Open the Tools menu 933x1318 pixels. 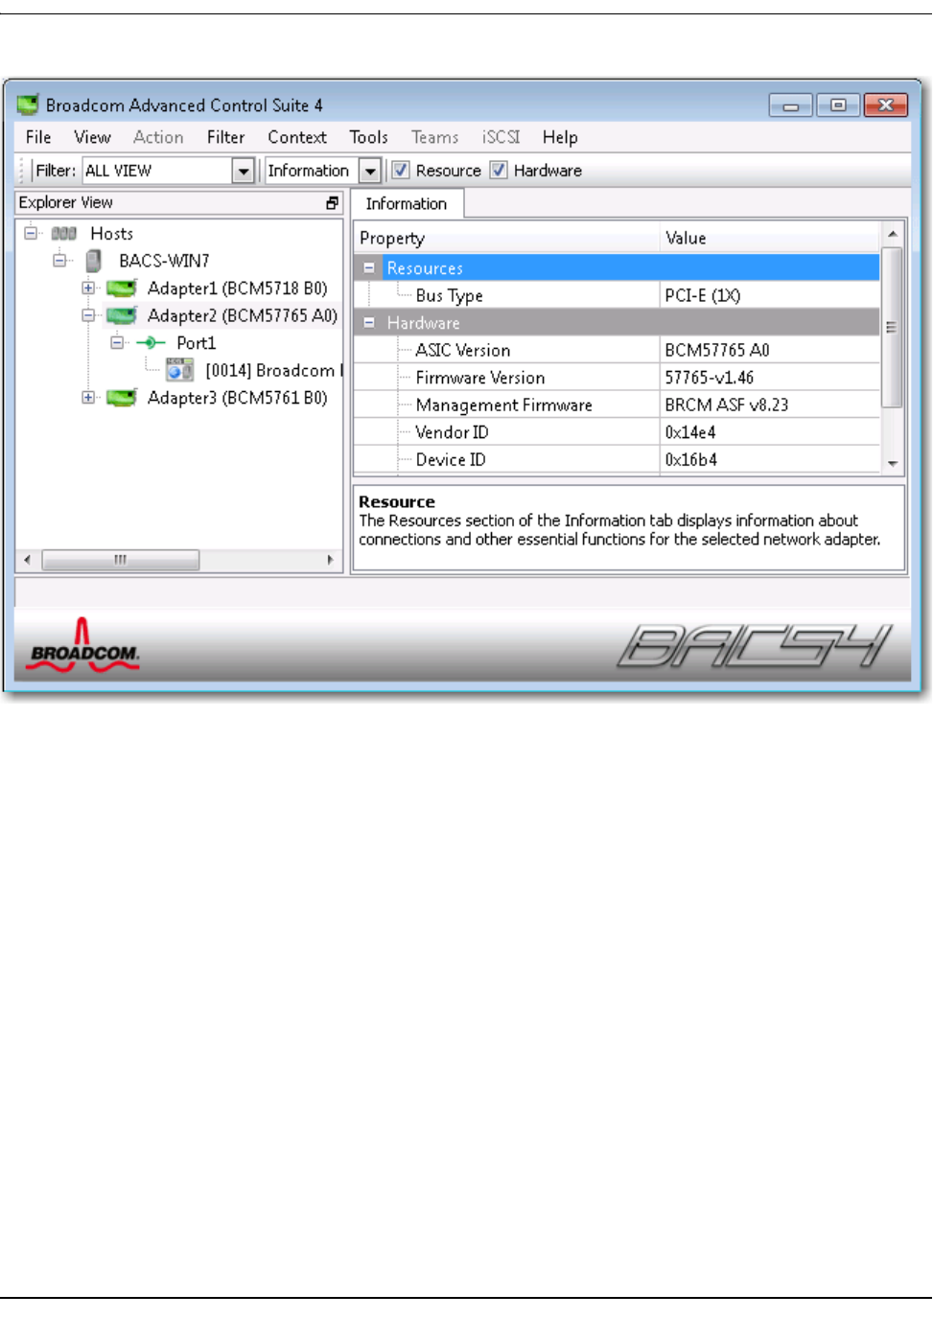[369, 137]
